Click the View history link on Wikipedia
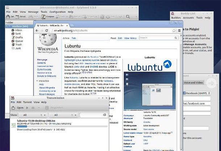This screenshot has height=151, width=221. 130,38
